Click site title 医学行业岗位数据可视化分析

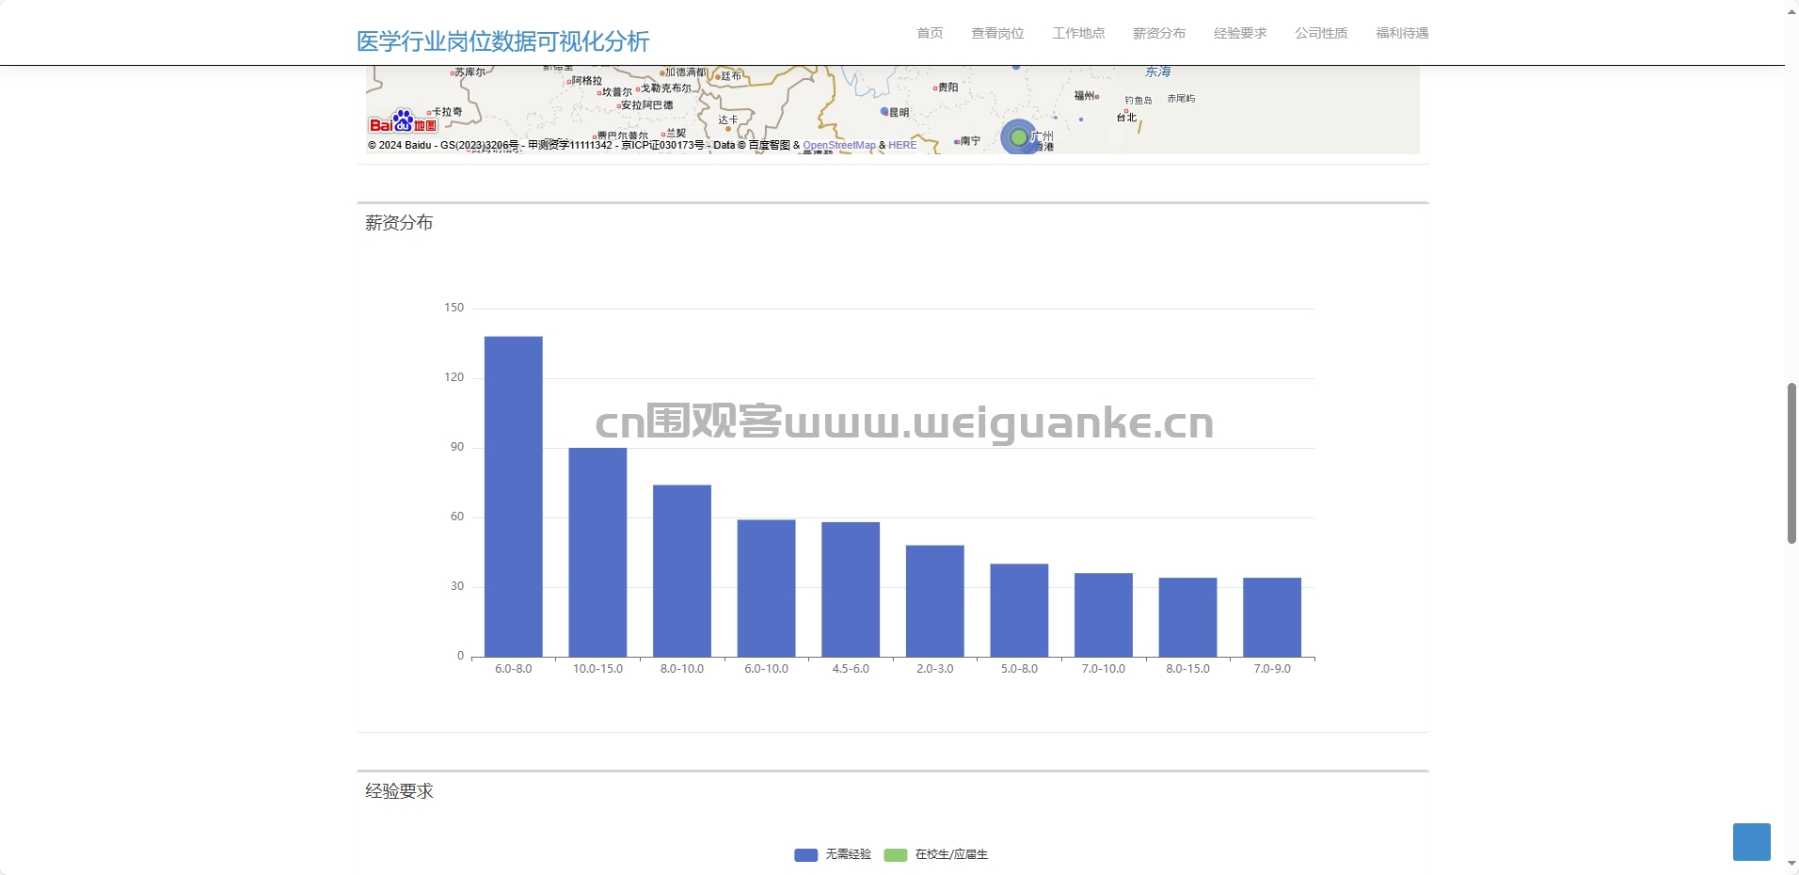(x=502, y=41)
